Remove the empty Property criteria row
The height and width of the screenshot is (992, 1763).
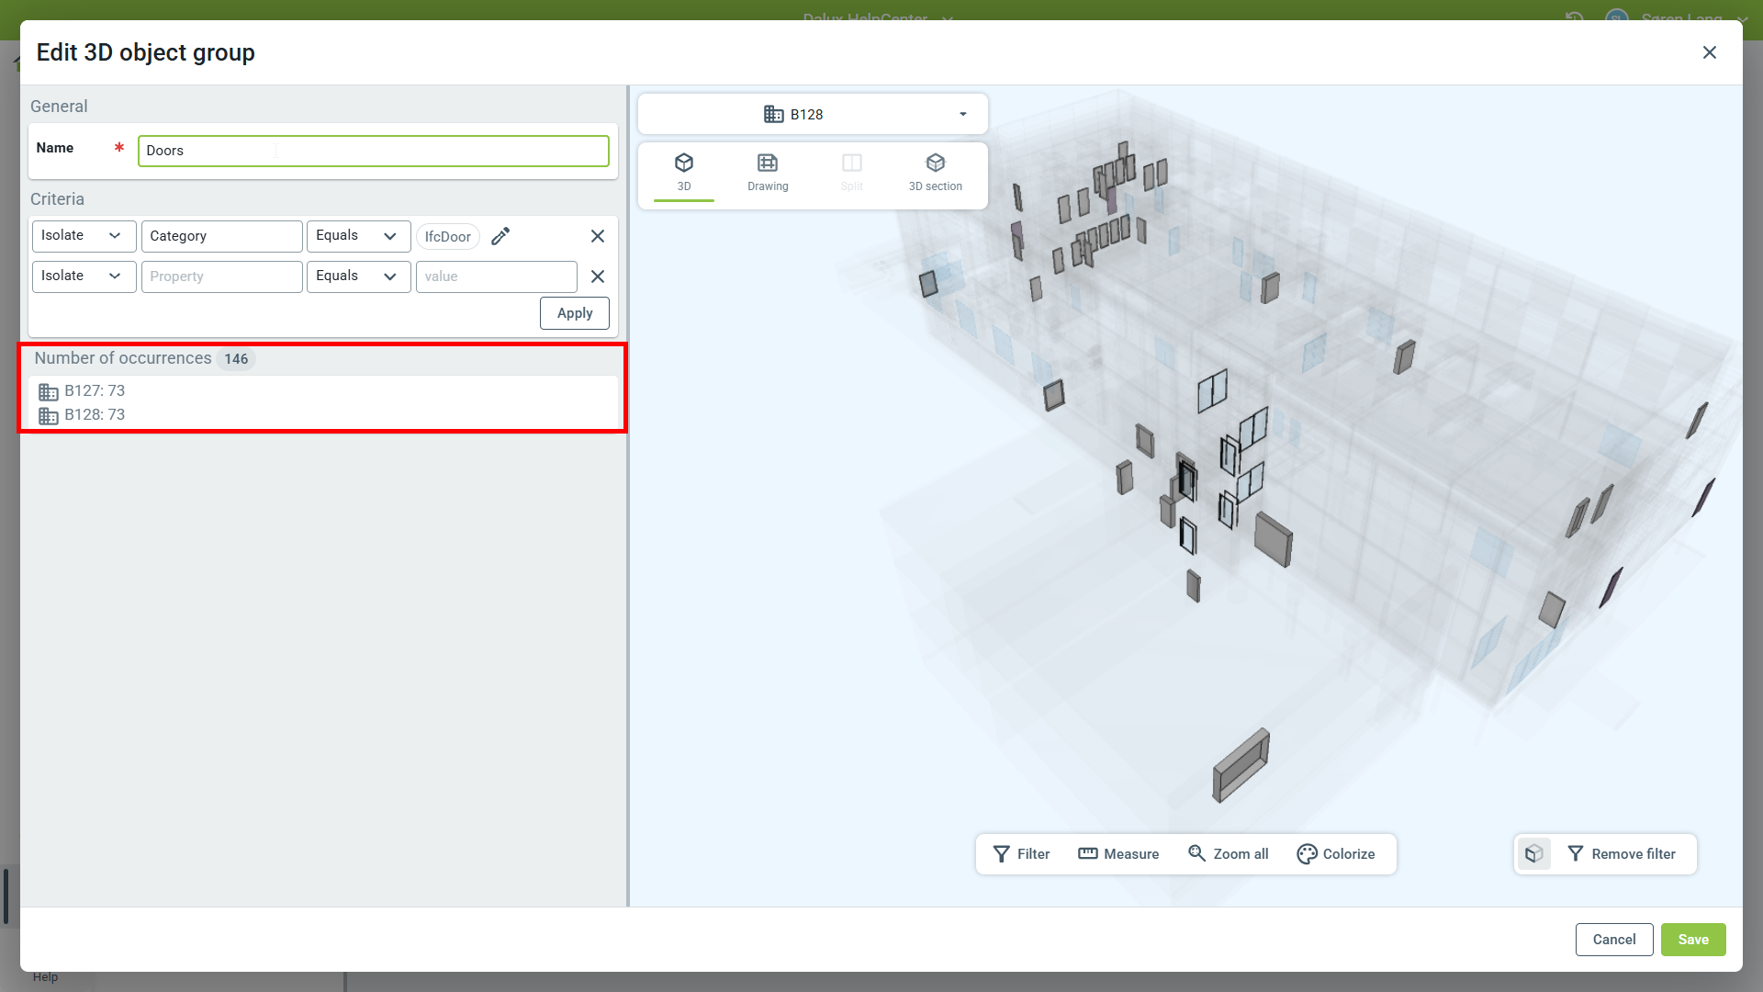tap(598, 276)
